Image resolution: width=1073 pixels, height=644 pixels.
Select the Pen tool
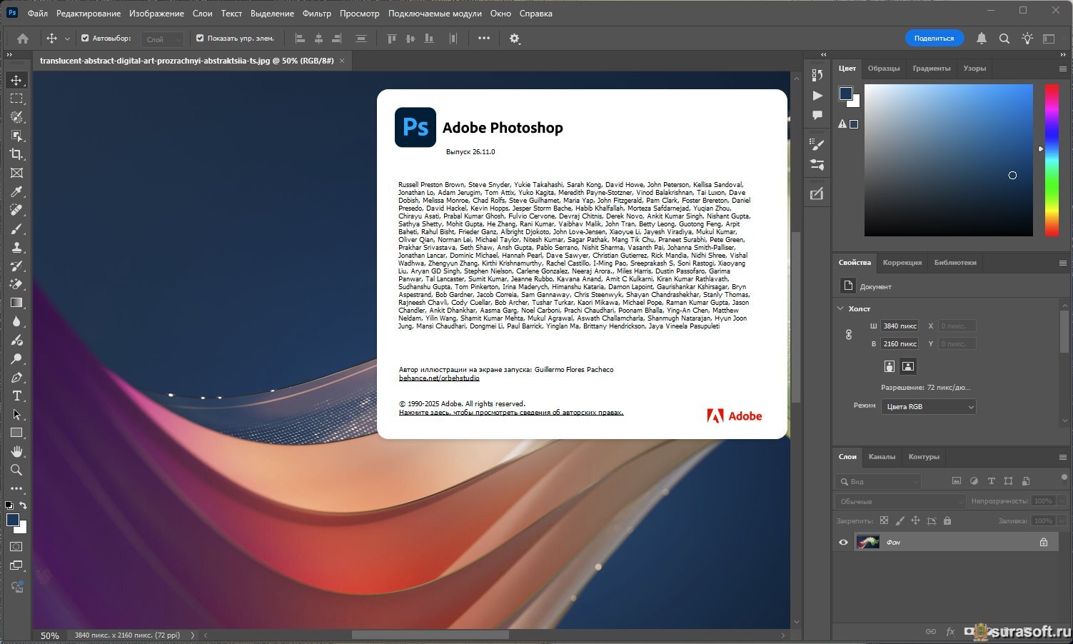(16, 377)
